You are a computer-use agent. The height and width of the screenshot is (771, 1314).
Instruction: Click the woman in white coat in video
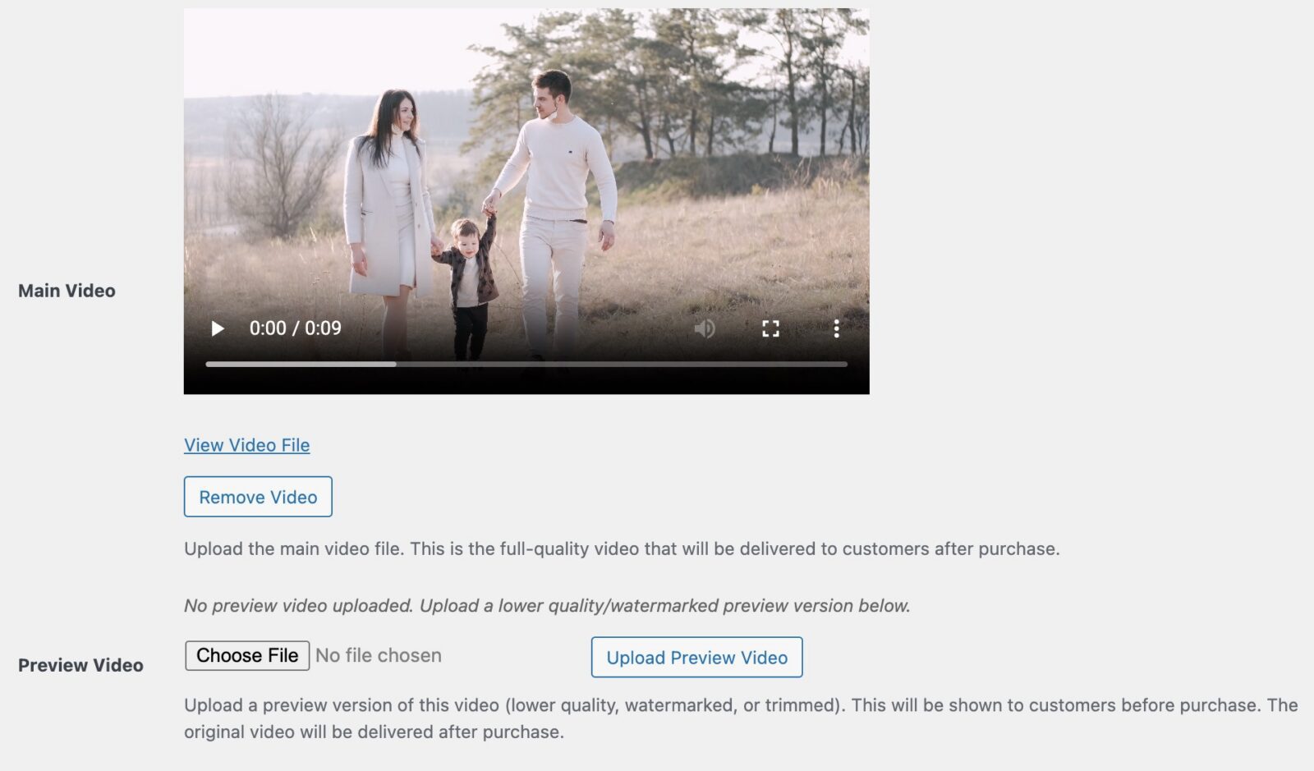coord(388,213)
